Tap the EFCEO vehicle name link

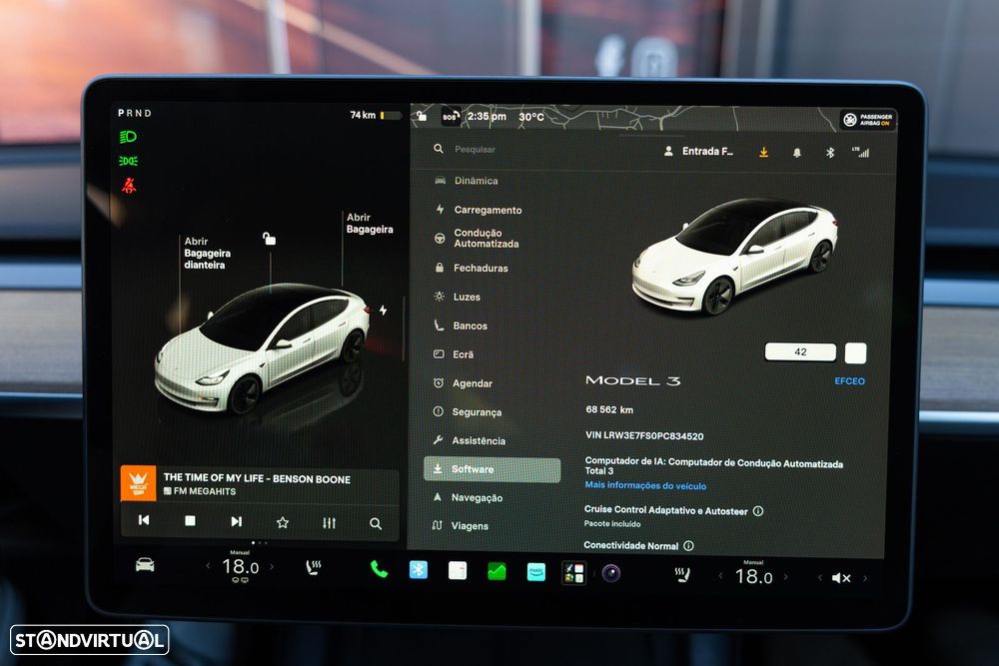(x=849, y=380)
